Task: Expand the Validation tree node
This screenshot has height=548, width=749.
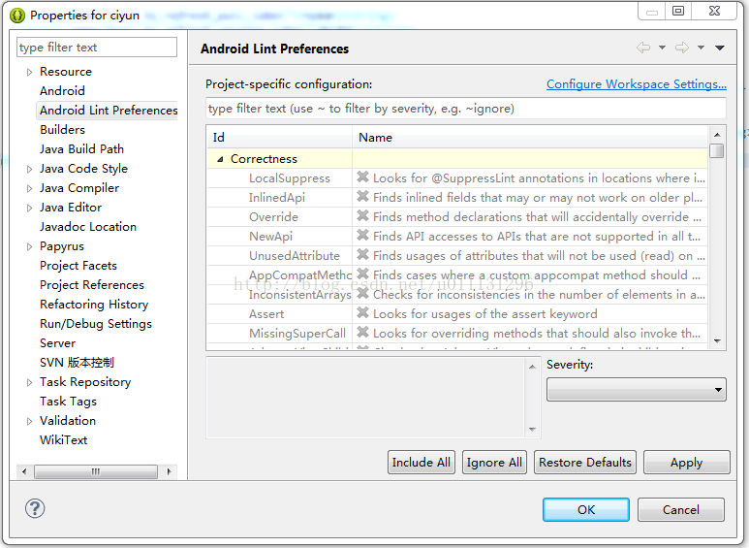Action: pos(30,421)
